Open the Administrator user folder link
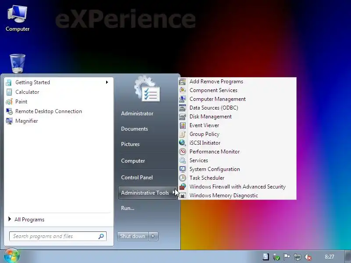Viewport: 351px width, 263px height. pyautogui.click(x=137, y=114)
